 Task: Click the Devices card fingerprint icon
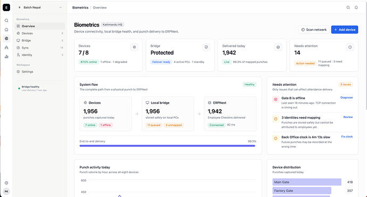(x=135, y=47)
